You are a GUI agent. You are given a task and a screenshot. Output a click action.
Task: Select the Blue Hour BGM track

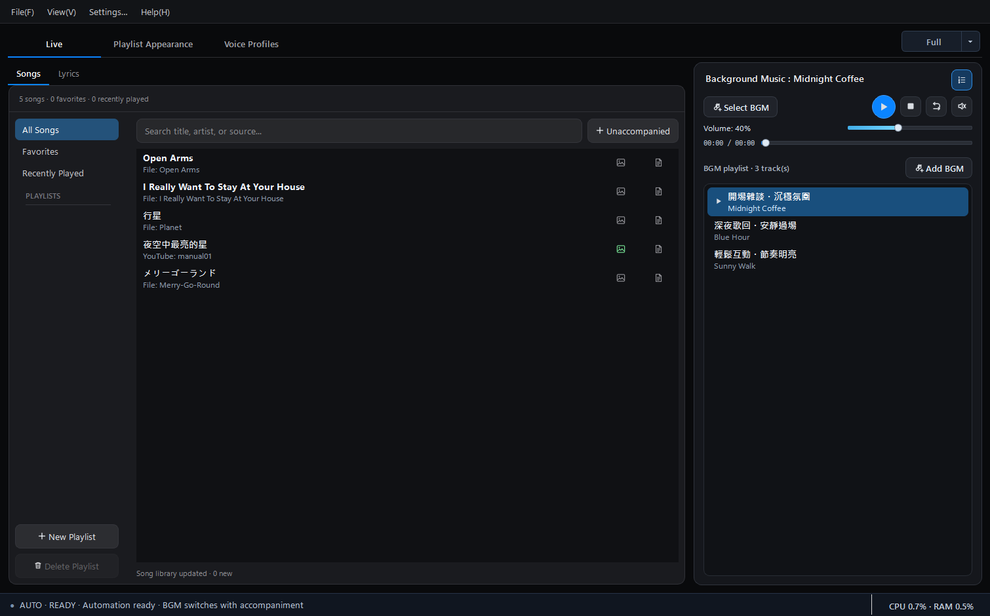[838, 231]
